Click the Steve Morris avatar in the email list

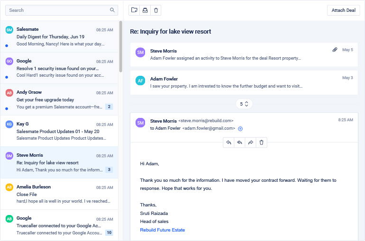[9, 156]
